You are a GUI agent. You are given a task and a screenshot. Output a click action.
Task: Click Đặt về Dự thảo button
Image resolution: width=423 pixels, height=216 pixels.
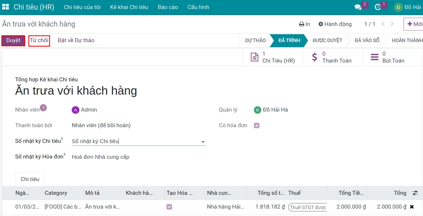(76, 40)
